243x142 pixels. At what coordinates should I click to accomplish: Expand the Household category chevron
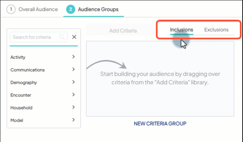coord(74,107)
